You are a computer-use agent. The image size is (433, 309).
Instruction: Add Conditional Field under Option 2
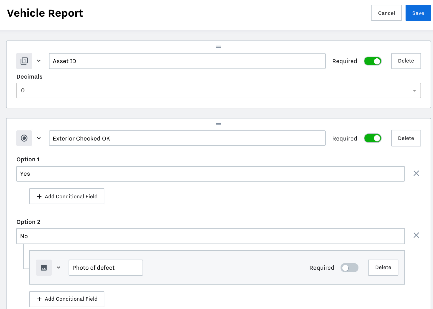67,299
